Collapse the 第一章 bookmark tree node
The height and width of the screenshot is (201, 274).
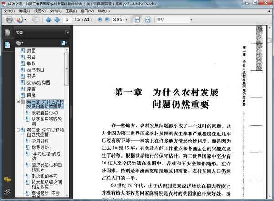click(x=18, y=101)
